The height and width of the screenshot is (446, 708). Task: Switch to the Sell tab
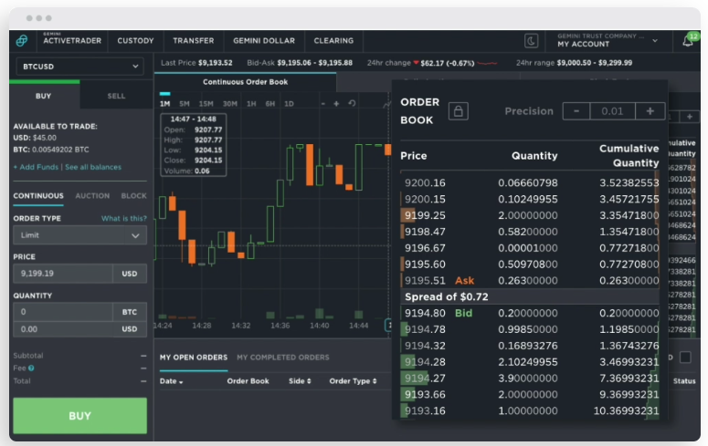116,96
